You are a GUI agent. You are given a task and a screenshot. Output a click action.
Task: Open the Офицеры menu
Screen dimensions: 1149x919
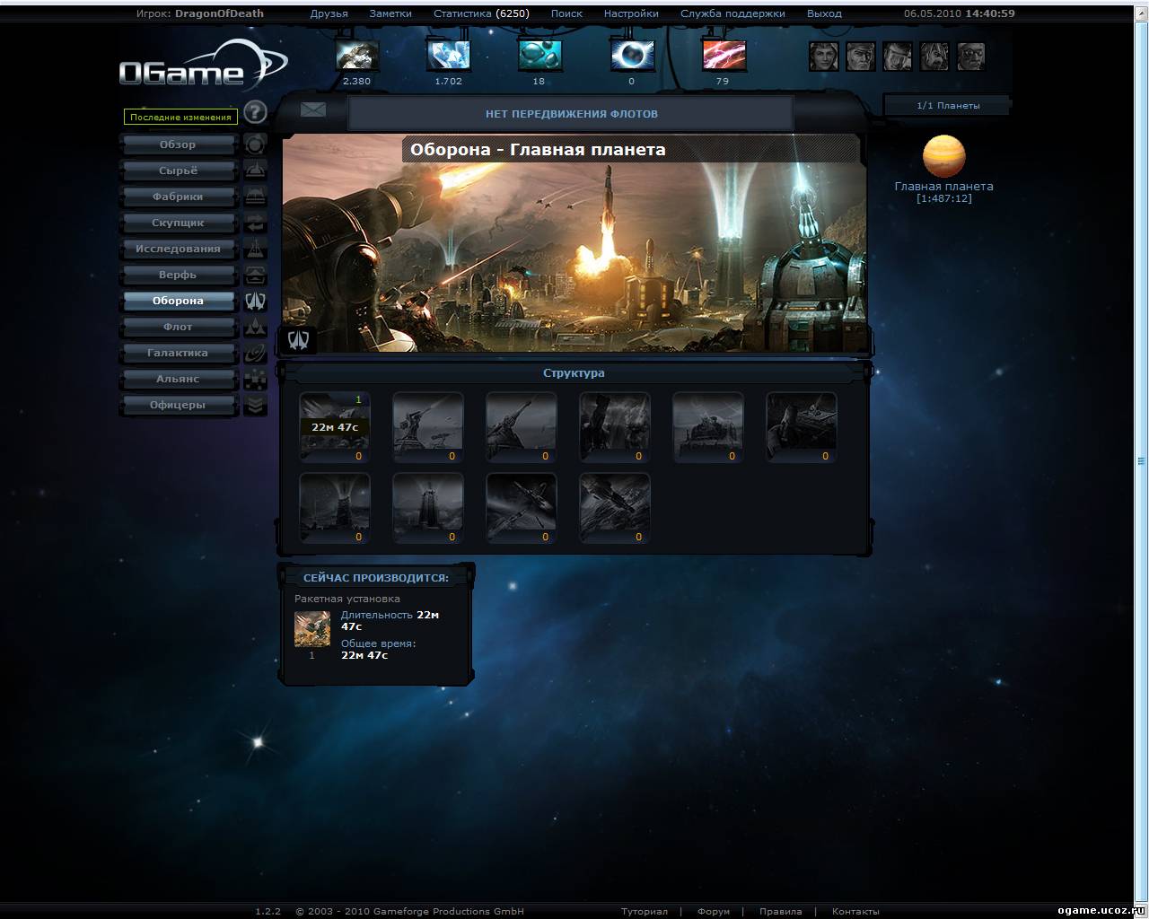(178, 405)
